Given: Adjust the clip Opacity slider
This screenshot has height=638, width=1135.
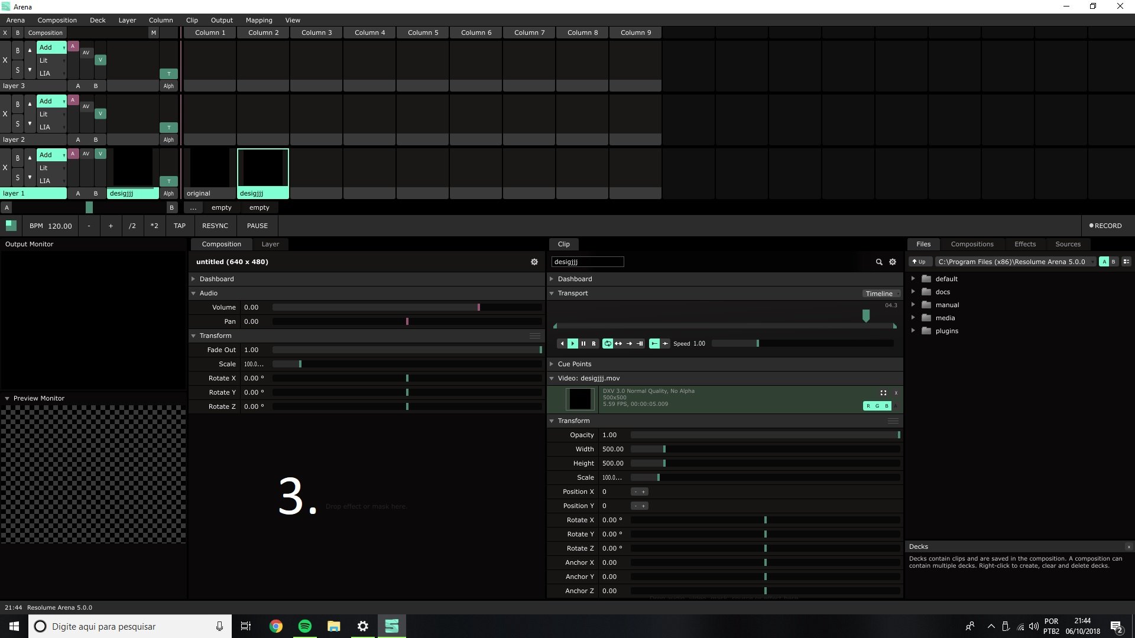Looking at the screenshot, I should (765, 435).
